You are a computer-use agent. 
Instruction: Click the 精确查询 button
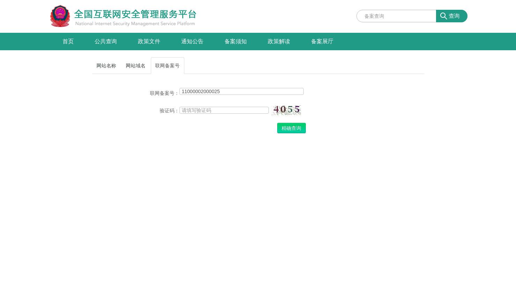[x=292, y=128]
